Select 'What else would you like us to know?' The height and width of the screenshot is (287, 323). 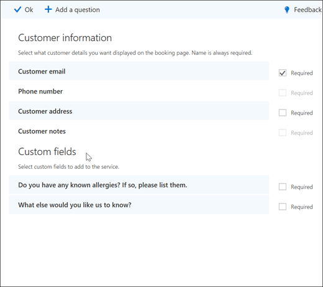tap(139, 205)
